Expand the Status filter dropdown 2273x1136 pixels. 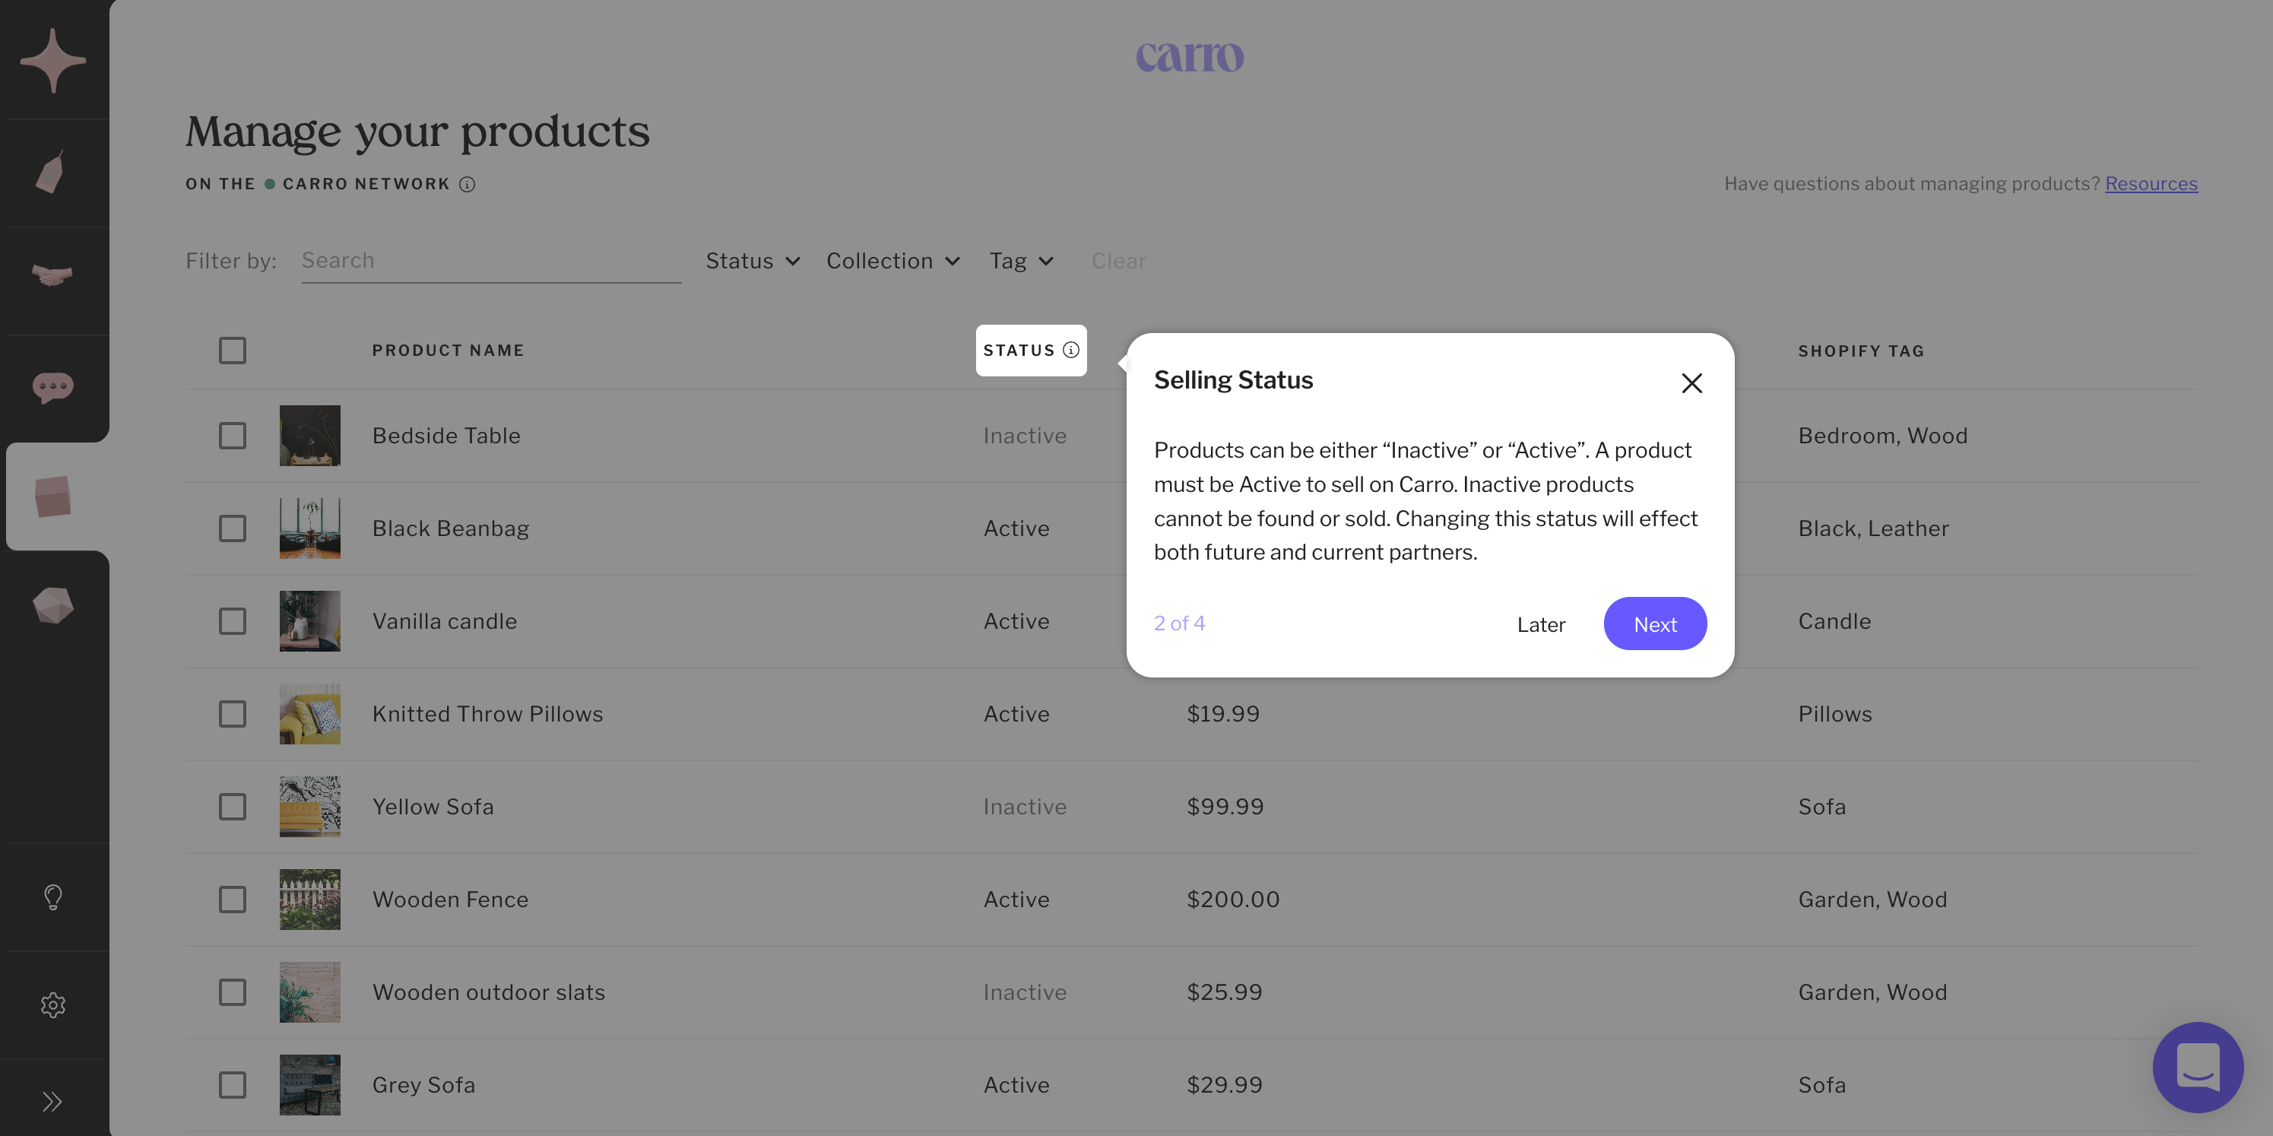pyautogui.click(x=753, y=262)
